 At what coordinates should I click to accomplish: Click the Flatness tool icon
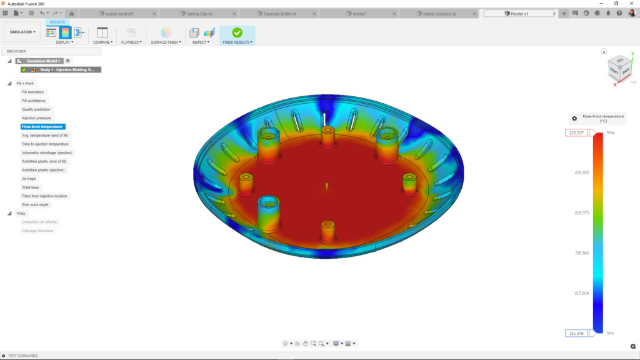131,32
